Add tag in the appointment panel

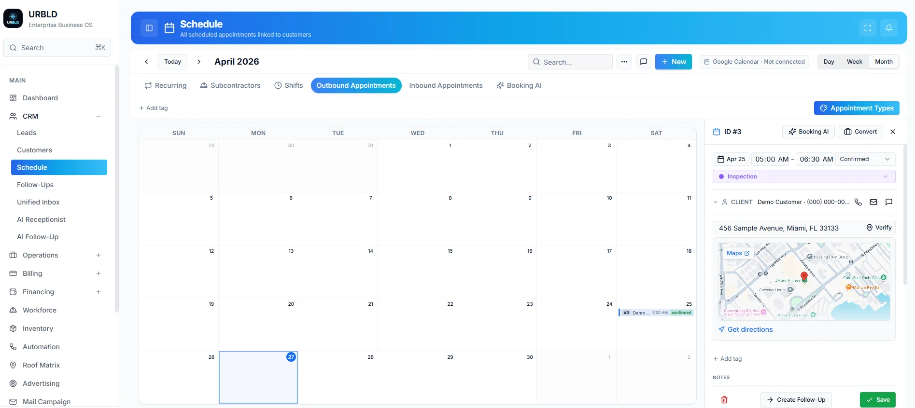point(727,359)
